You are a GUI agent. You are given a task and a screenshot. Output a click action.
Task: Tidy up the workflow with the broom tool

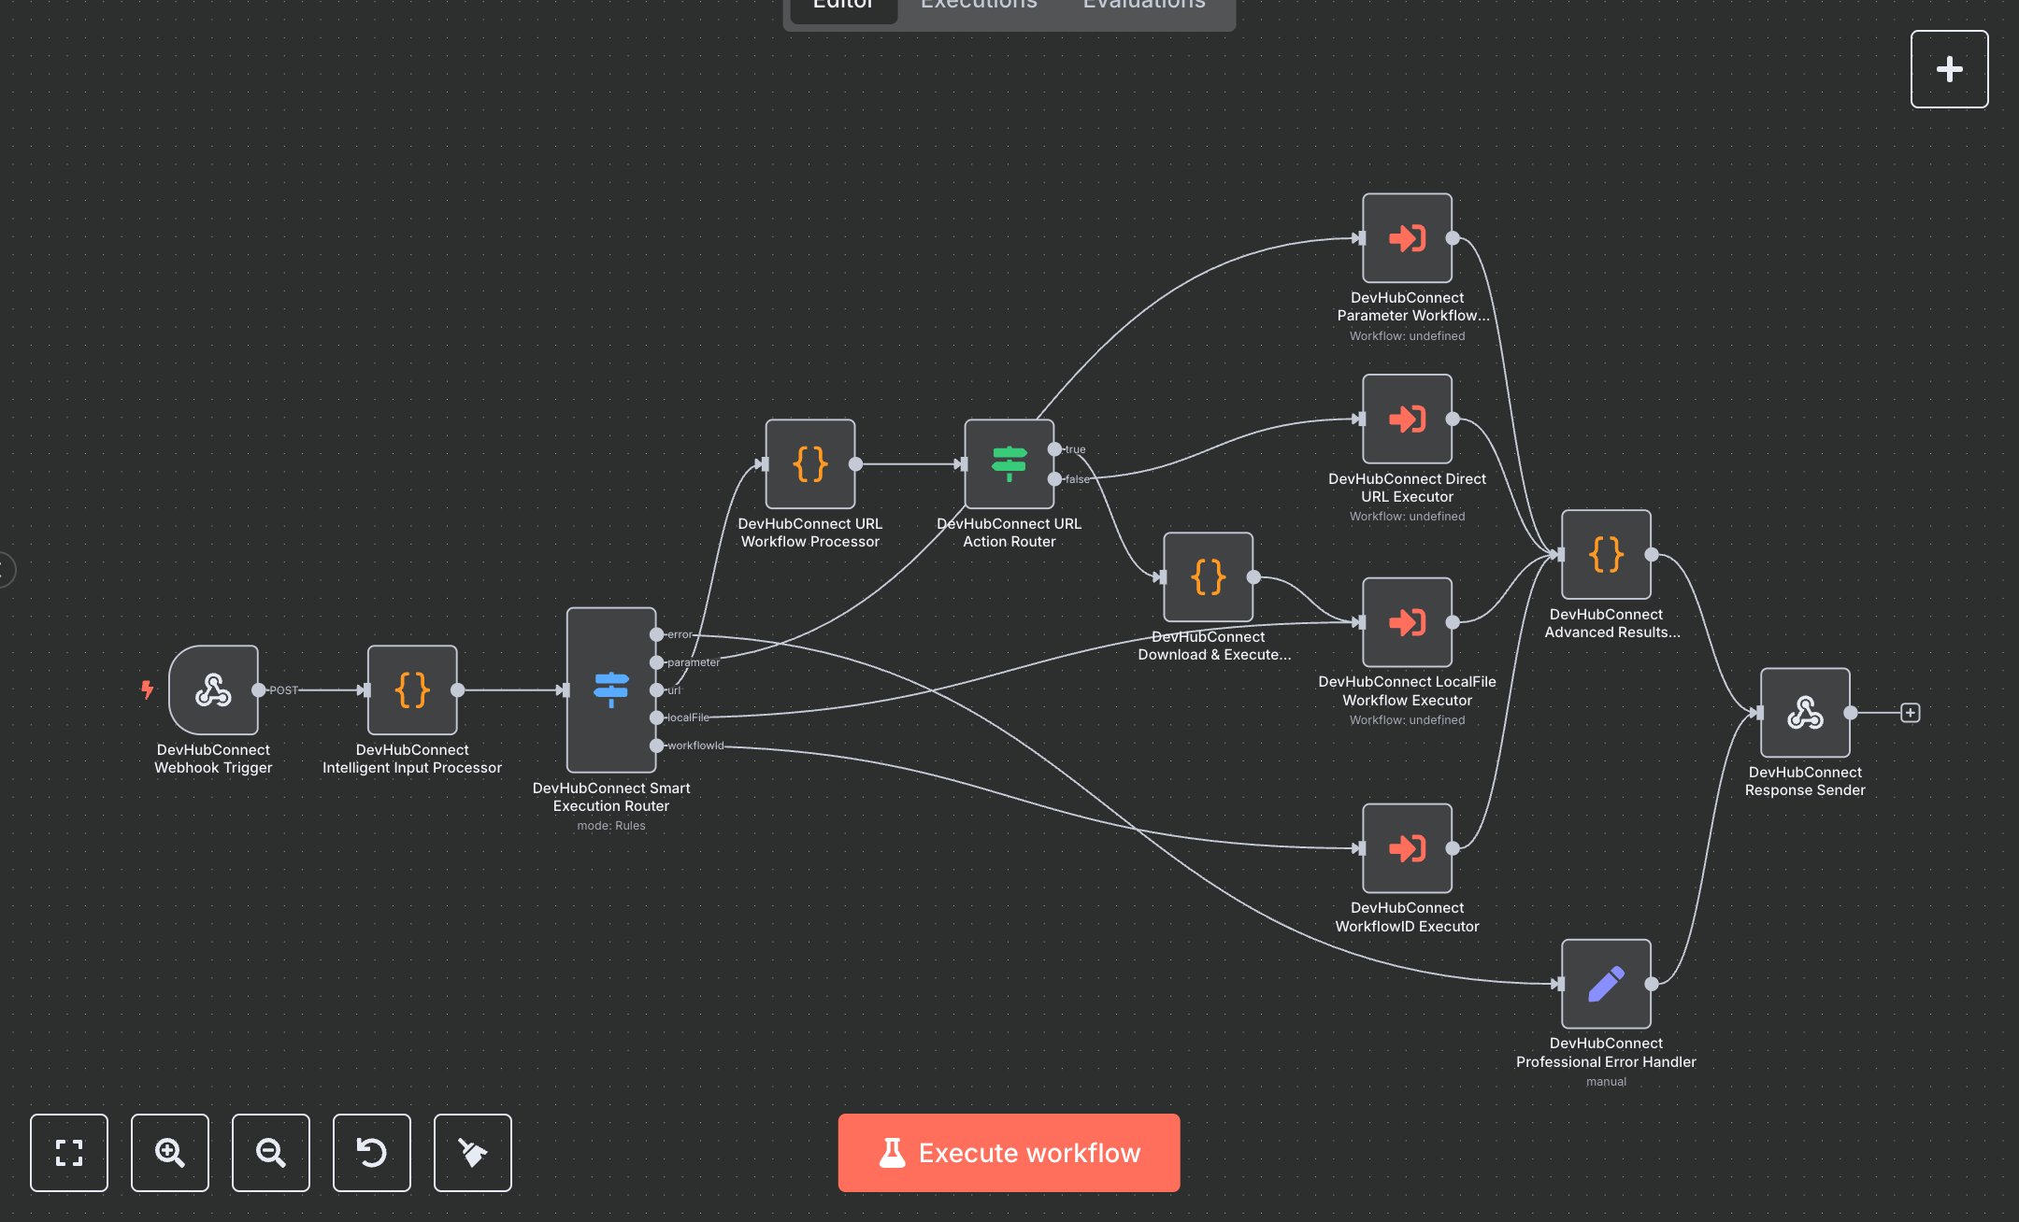pyautogui.click(x=472, y=1153)
